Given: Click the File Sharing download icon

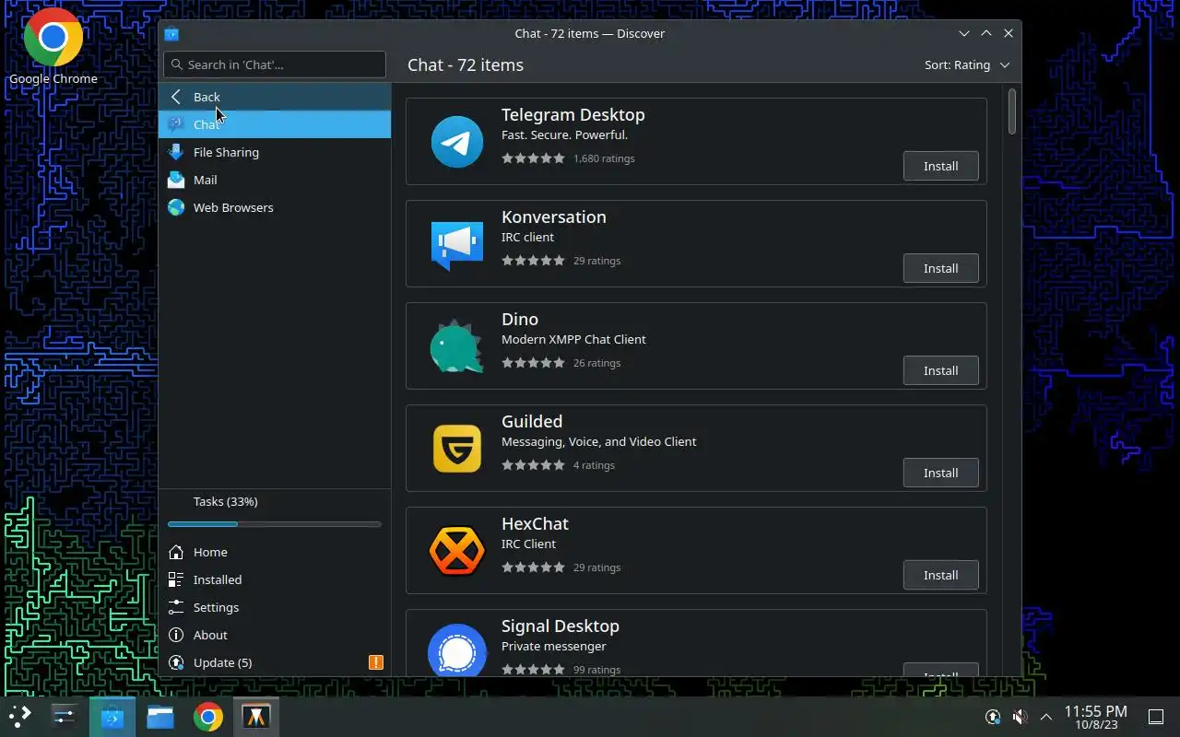Looking at the screenshot, I should [176, 152].
